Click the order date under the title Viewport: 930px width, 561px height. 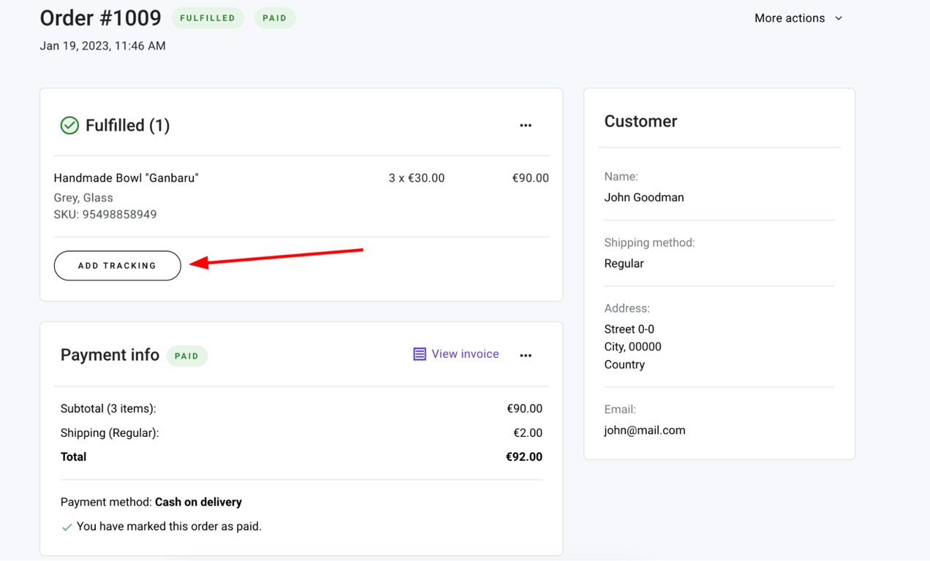[x=102, y=45]
